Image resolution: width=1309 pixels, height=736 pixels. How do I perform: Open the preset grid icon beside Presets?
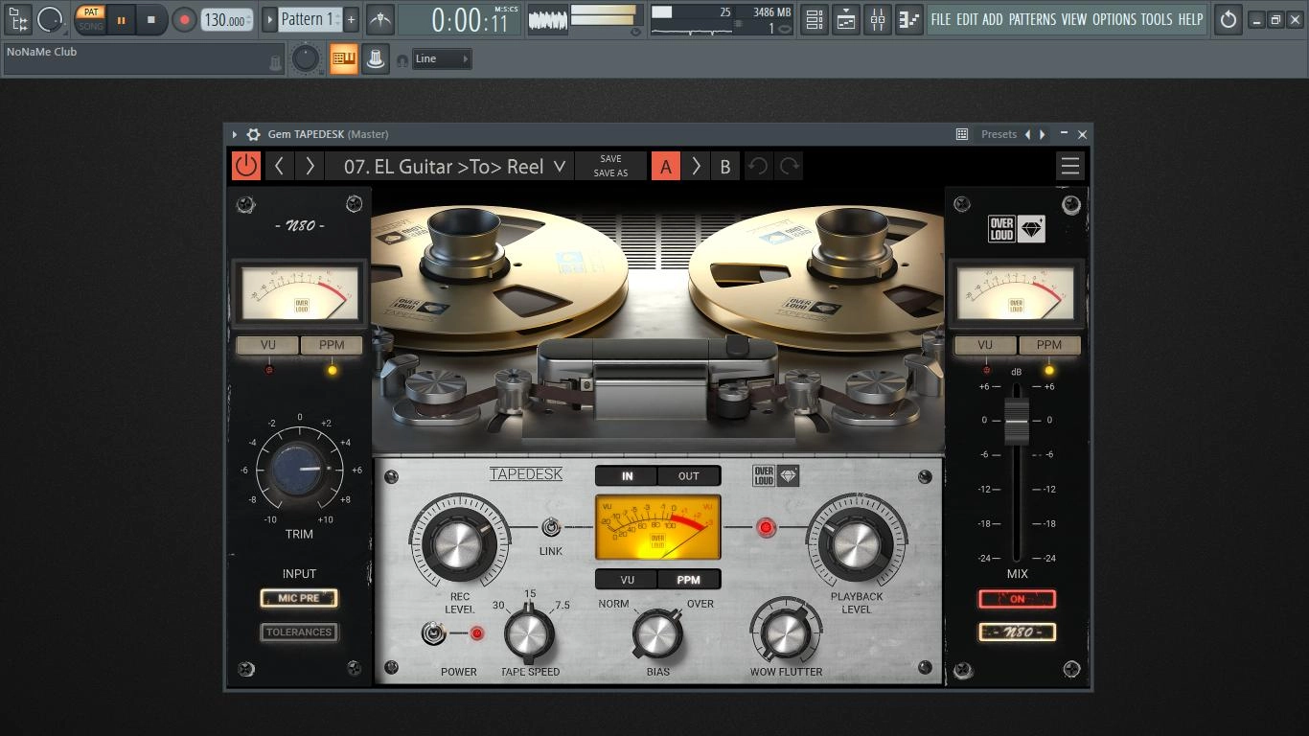(962, 134)
